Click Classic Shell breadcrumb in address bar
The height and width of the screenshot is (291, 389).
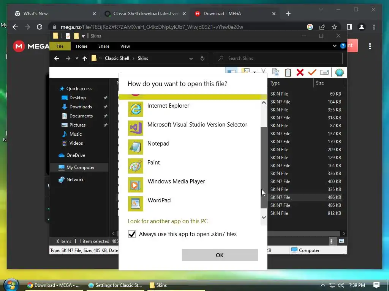117,58
